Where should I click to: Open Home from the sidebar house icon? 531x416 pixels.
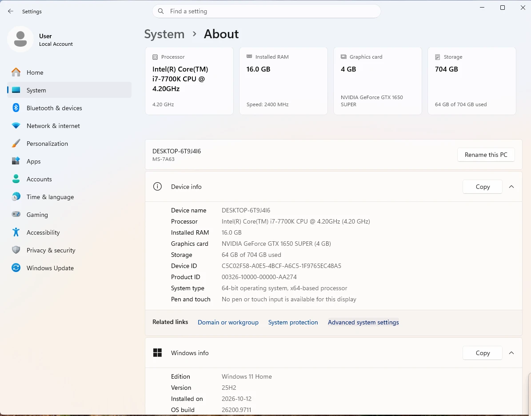16,72
